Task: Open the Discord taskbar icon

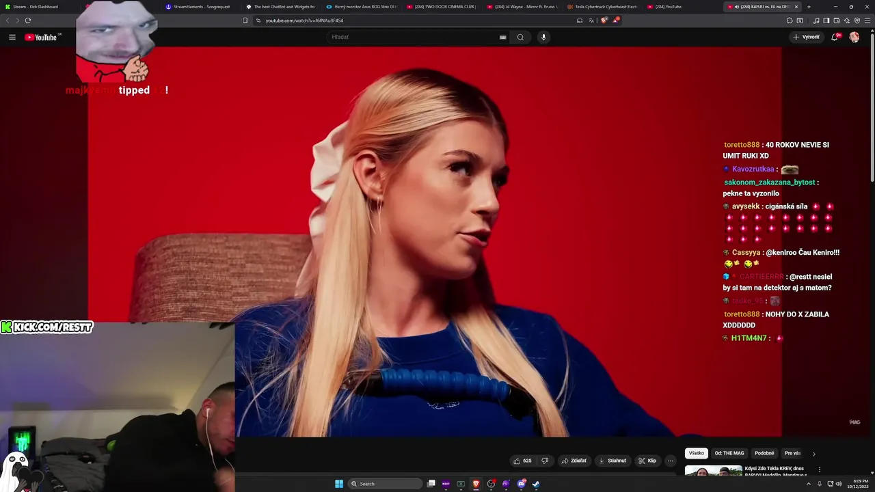Action: pyautogui.click(x=521, y=484)
